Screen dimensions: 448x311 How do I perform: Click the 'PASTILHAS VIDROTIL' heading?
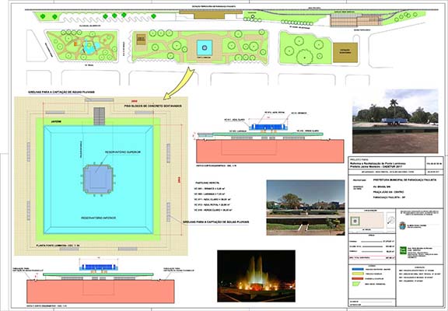point(208,183)
